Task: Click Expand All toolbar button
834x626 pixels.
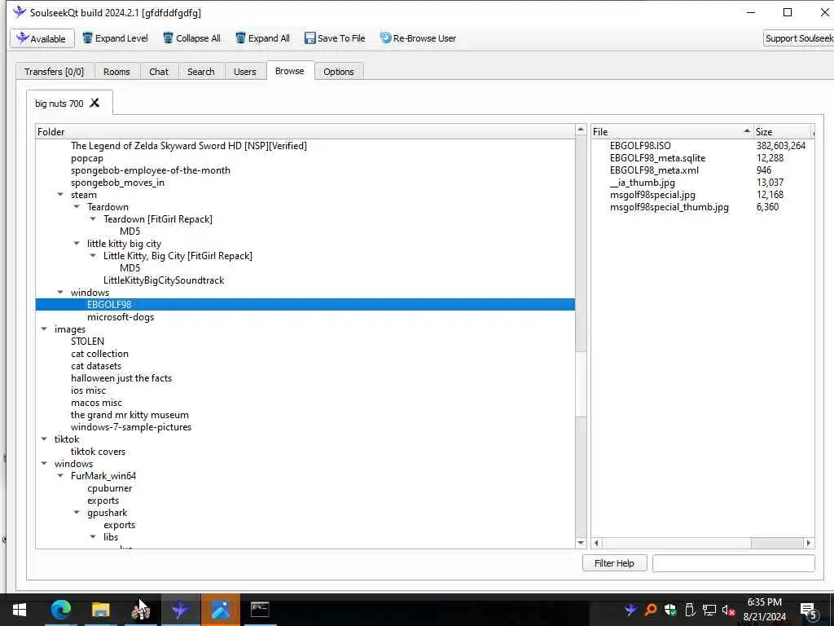Action: pos(263,38)
